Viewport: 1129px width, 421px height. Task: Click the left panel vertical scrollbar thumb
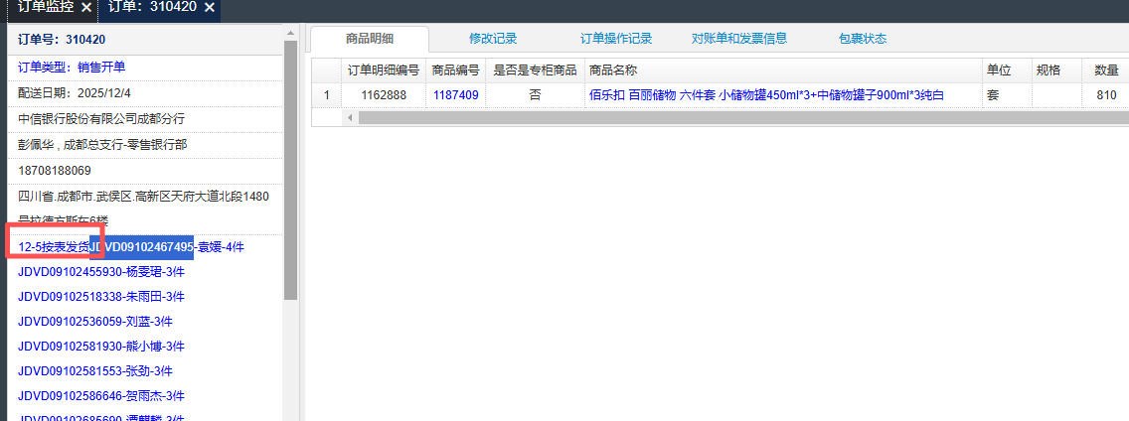click(290, 169)
